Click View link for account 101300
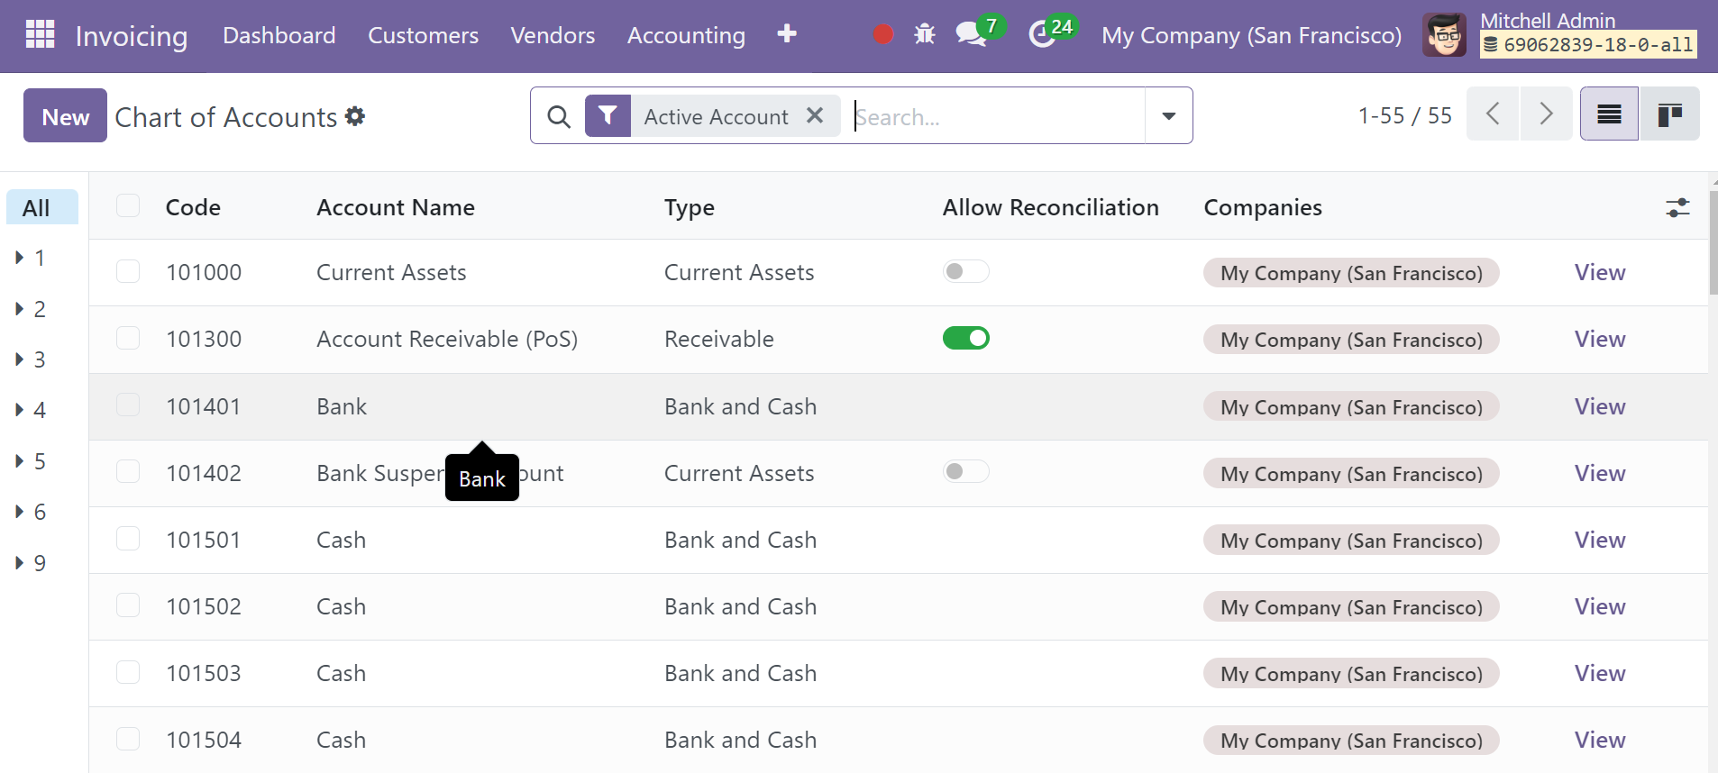Image resolution: width=1718 pixels, height=773 pixels. (1600, 339)
